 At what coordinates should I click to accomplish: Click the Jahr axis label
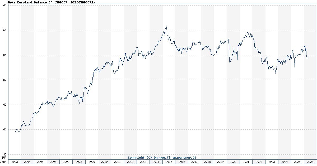click(x=4, y=162)
